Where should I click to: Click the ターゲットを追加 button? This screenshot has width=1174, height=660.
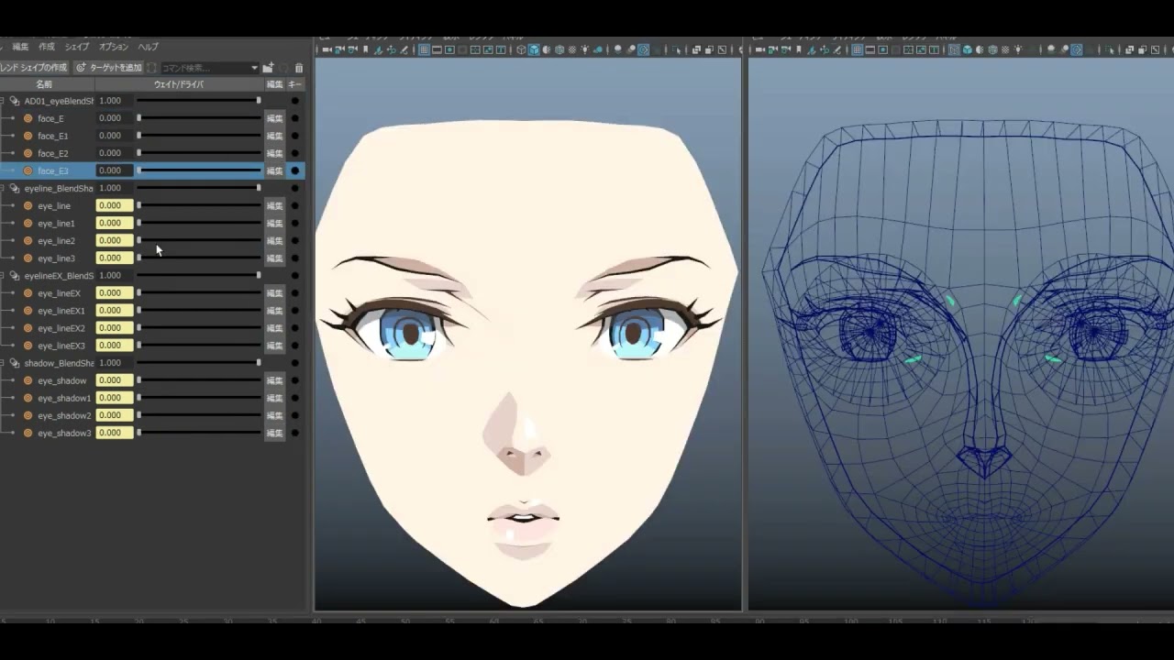(109, 68)
